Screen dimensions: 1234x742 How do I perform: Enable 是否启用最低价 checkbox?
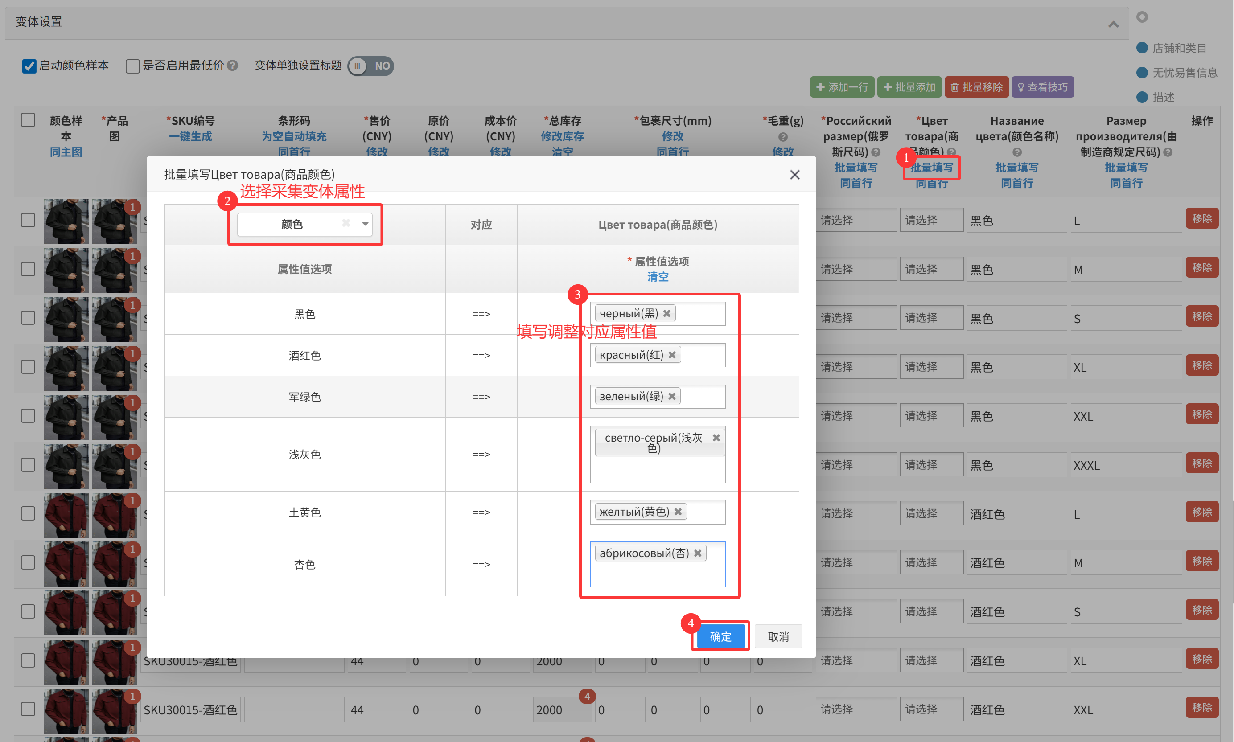tap(132, 66)
